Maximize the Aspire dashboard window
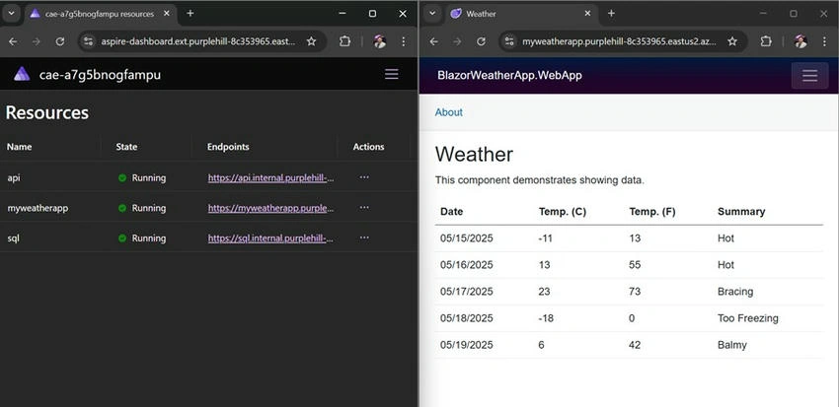The height and width of the screenshot is (407, 839). [372, 14]
